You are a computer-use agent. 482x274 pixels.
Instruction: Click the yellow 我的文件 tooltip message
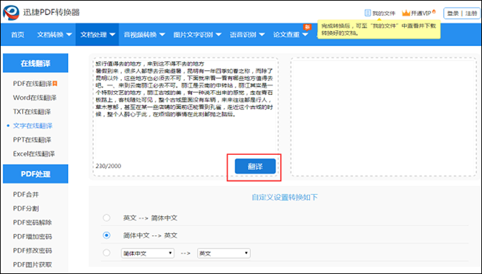coord(379,30)
